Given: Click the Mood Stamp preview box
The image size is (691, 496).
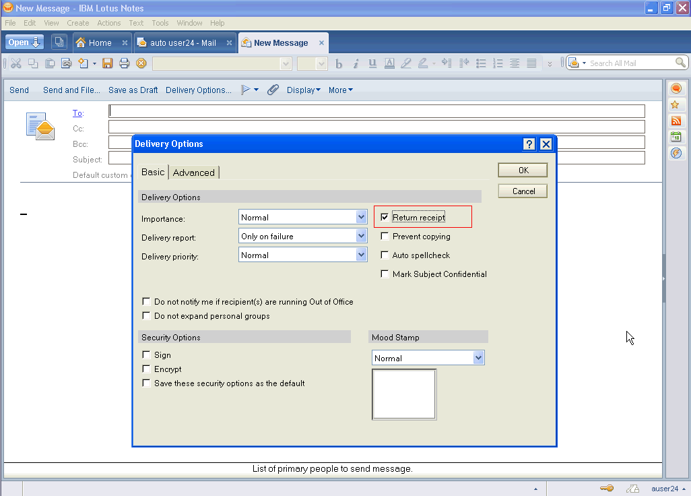Looking at the screenshot, I should [x=404, y=394].
